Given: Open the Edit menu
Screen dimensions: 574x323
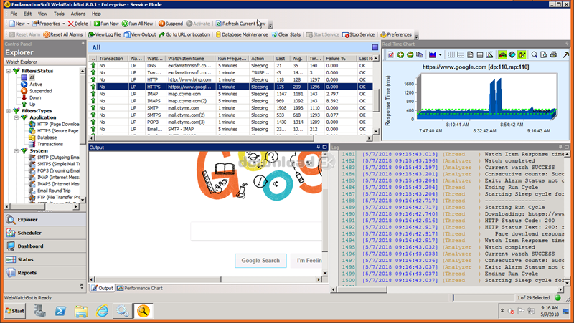Looking at the screenshot, I should (27, 14).
